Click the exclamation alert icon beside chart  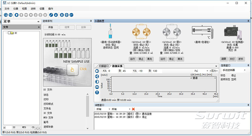coord(97,92)
